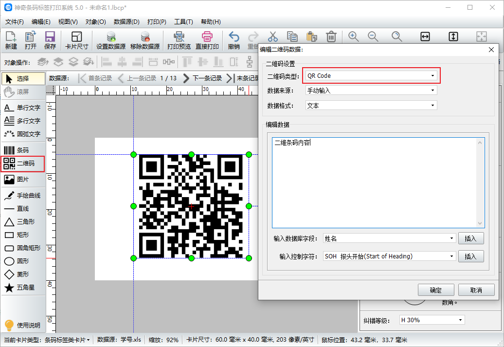Click 插入 beside 输入控制字符
Screen dimensions: 504x347
471,256
